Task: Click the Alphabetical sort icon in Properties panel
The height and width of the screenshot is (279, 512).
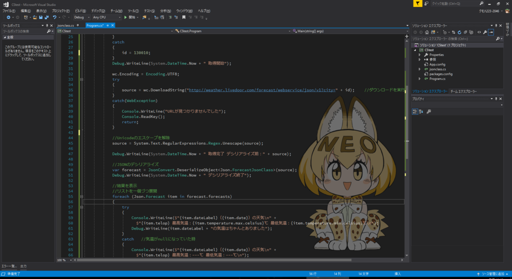Action: pos(421,111)
